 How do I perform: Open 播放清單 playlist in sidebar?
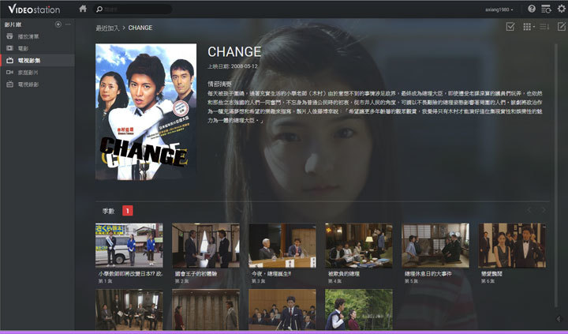coord(37,36)
